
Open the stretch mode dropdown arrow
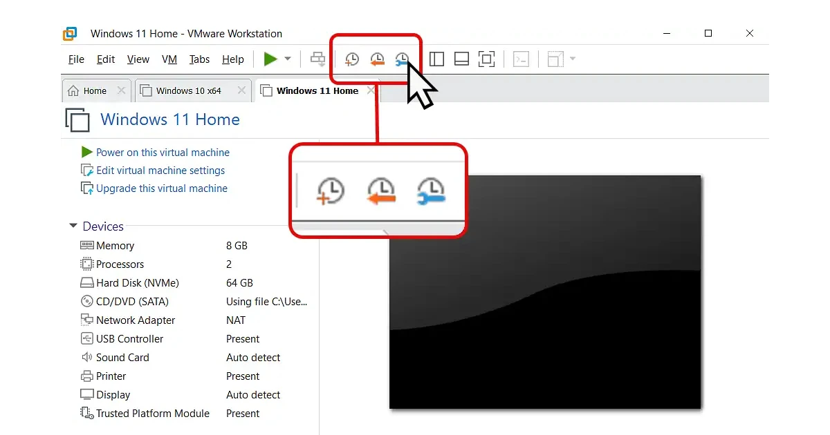click(x=572, y=59)
